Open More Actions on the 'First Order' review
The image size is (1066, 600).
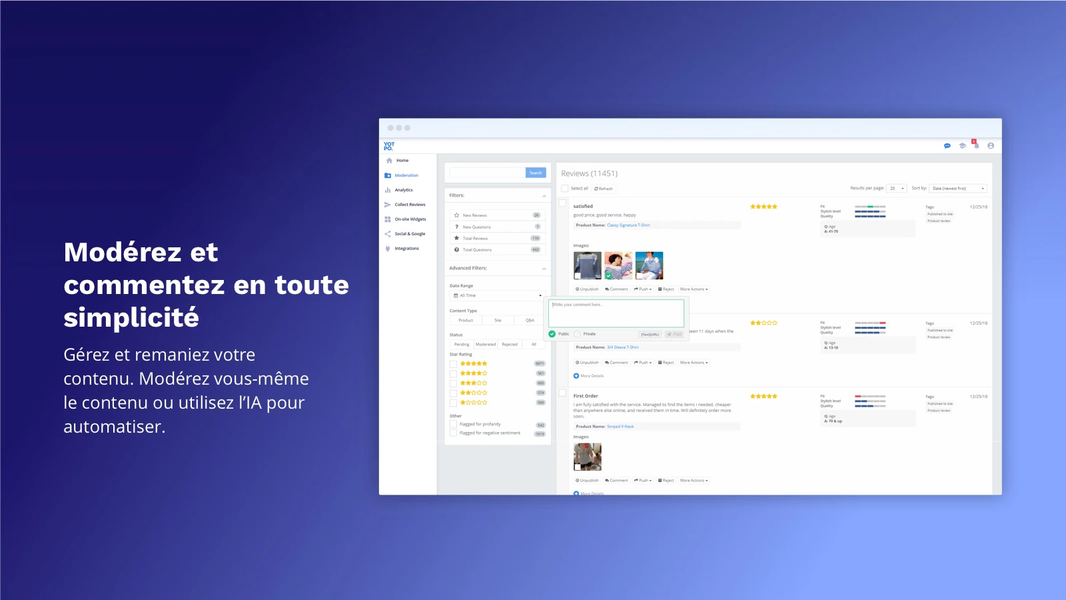694,481
